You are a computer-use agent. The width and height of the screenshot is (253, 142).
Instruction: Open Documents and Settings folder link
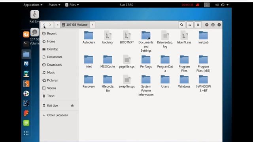146,41
